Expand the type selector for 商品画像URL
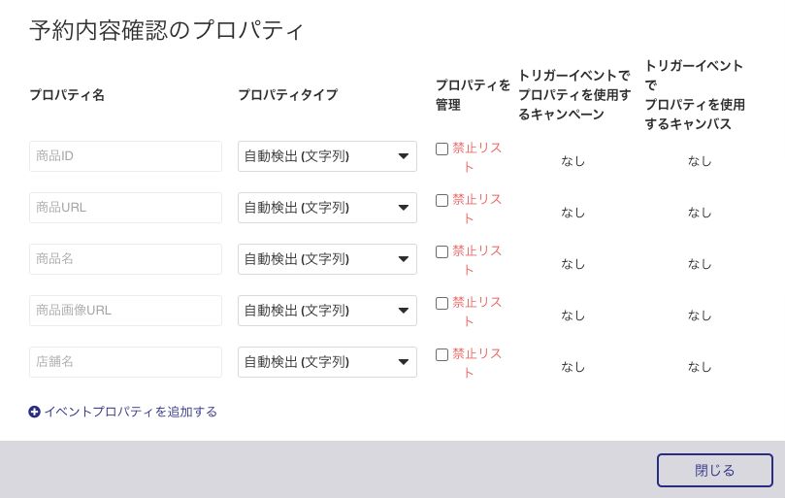Screen dimensions: 785x498 (327, 311)
